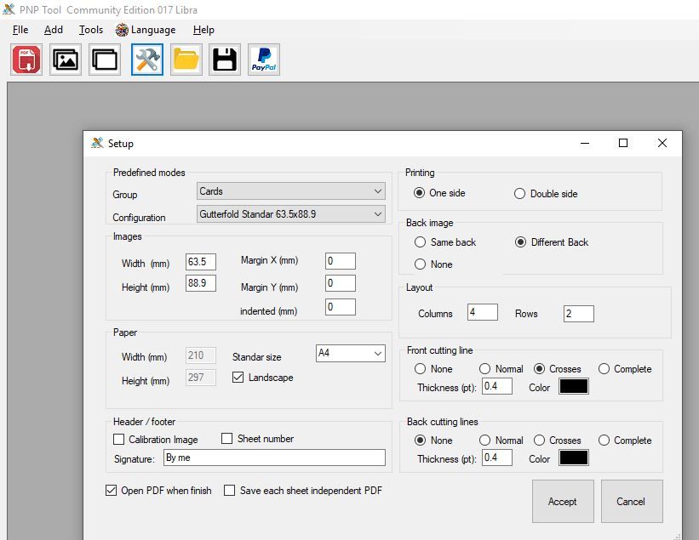Click the save floppy disk icon
Viewport: 699px width, 540px height.
click(225, 60)
